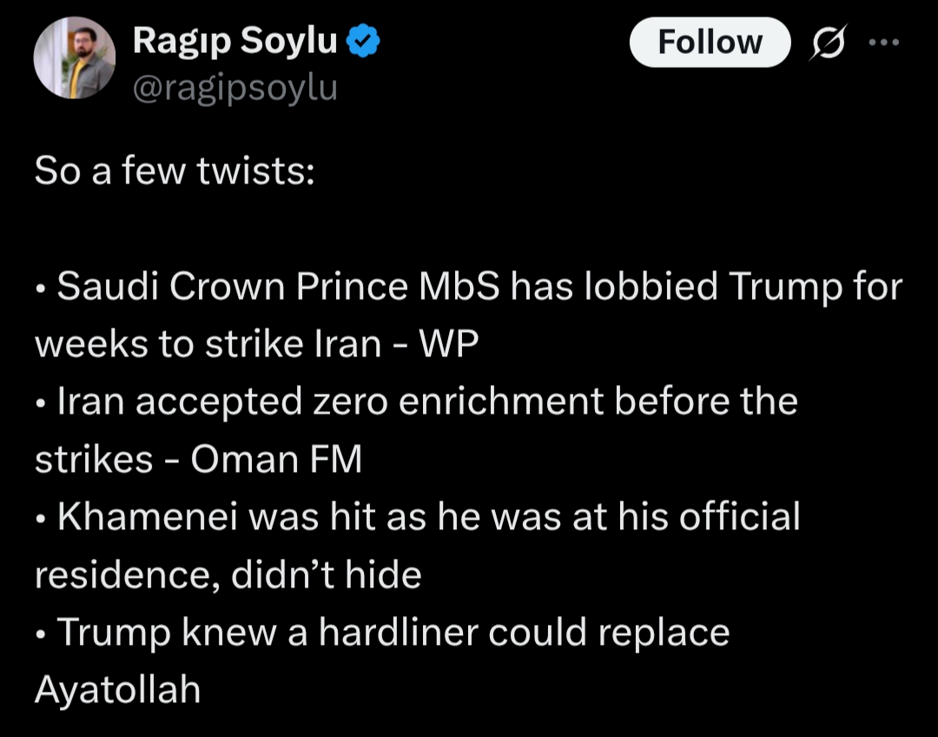Click the "Oman FM" source text
This screenshot has width=938, height=737.
click(276, 460)
